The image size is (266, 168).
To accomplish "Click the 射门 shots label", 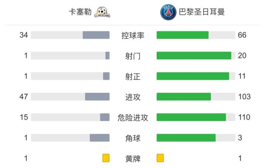I will click(x=133, y=56).
